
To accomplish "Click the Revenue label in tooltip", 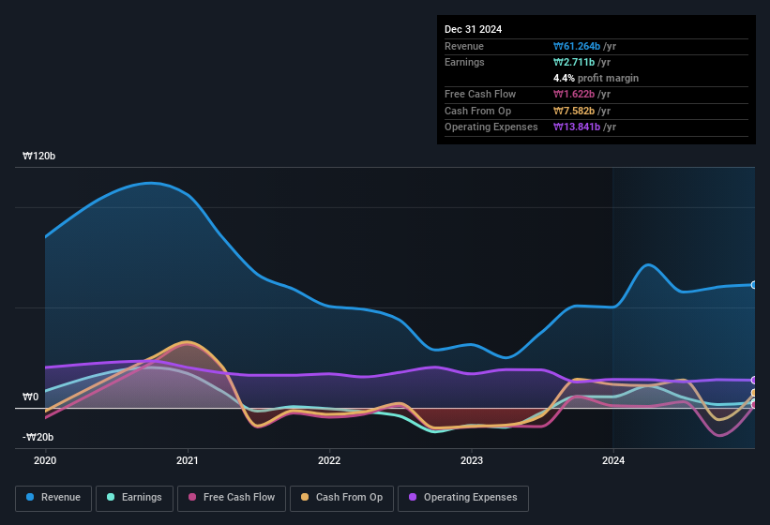I will [464, 46].
